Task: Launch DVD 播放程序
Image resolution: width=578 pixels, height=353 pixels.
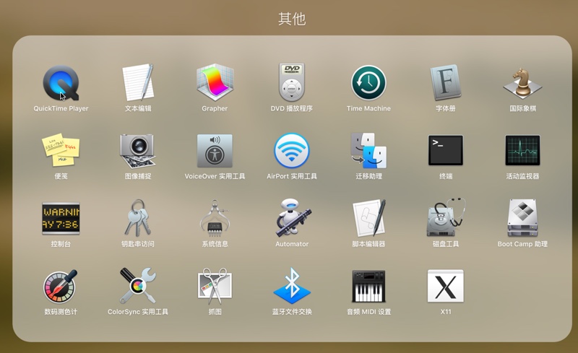Action: coord(292,83)
